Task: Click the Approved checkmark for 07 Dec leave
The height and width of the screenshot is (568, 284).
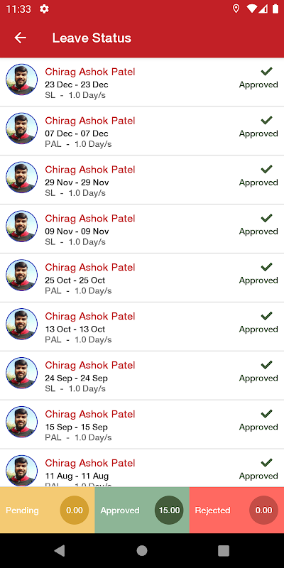Action: 266,120
